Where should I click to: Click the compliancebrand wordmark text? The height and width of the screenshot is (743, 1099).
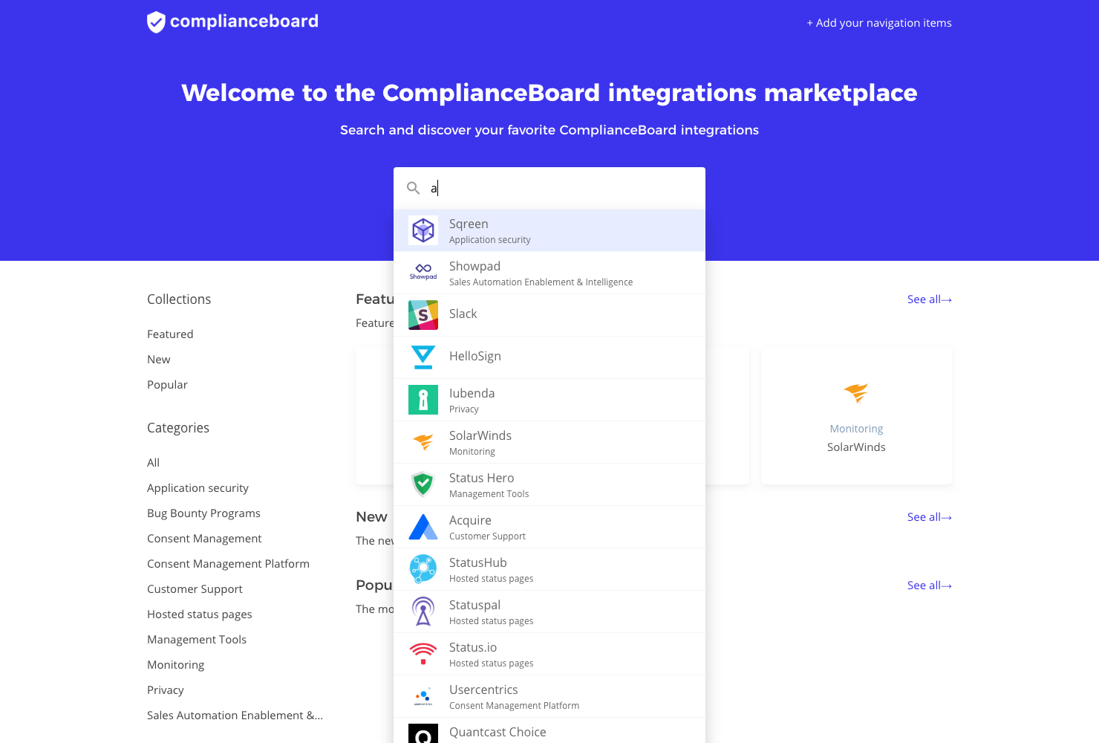[244, 22]
